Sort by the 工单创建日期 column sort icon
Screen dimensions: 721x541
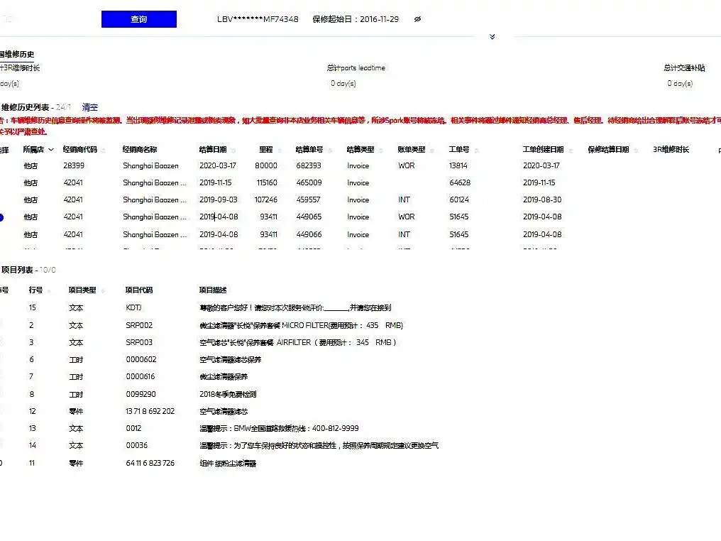[571, 150]
